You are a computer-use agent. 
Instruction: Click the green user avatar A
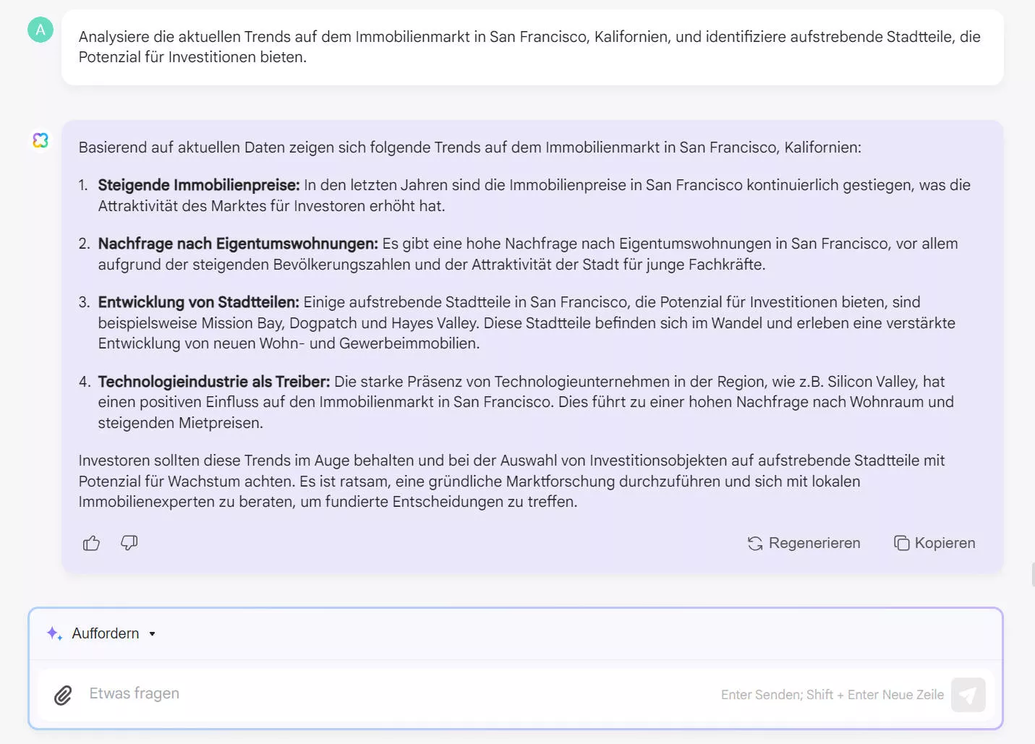(x=41, y=30)
